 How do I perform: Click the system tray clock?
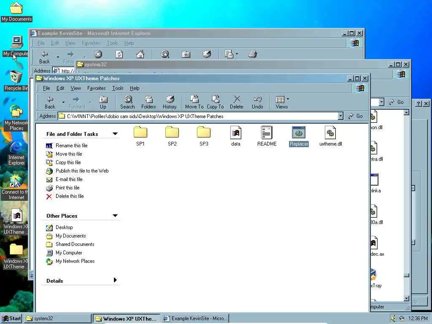coord(418,319)
